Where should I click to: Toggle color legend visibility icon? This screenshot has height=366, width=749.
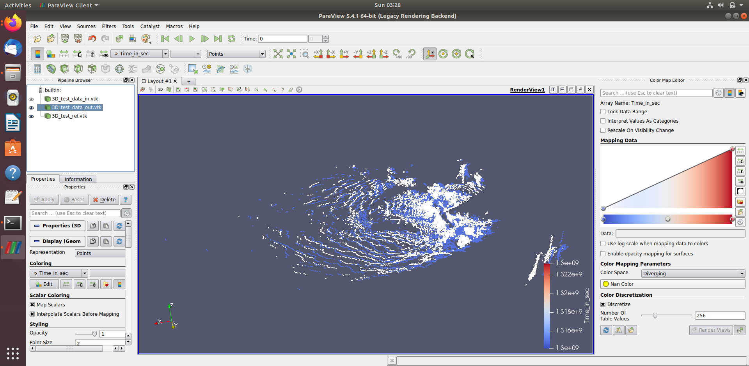pos(37,54)
